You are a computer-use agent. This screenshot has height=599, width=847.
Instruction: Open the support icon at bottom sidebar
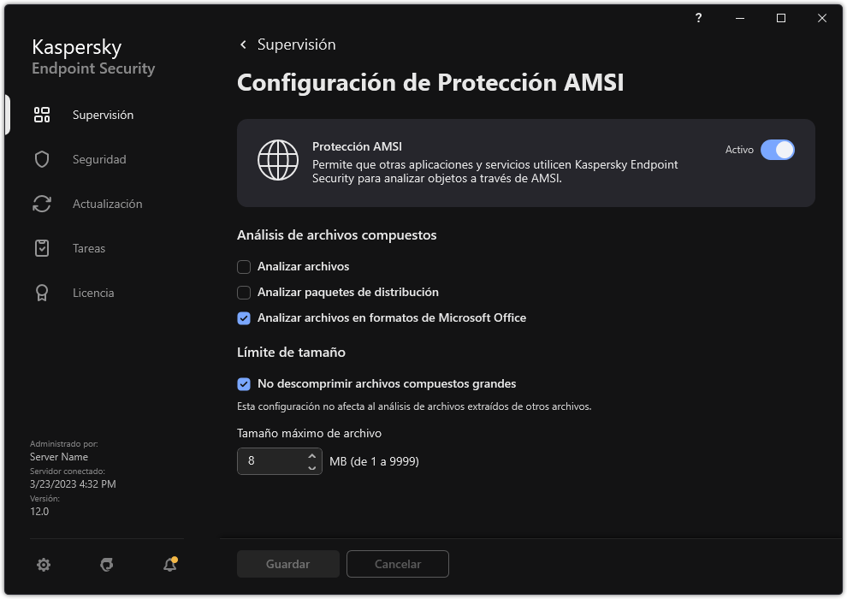tap(106, 564)
